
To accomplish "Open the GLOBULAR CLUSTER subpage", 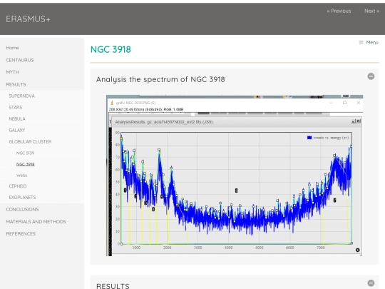I will click(x=30, y=141).
